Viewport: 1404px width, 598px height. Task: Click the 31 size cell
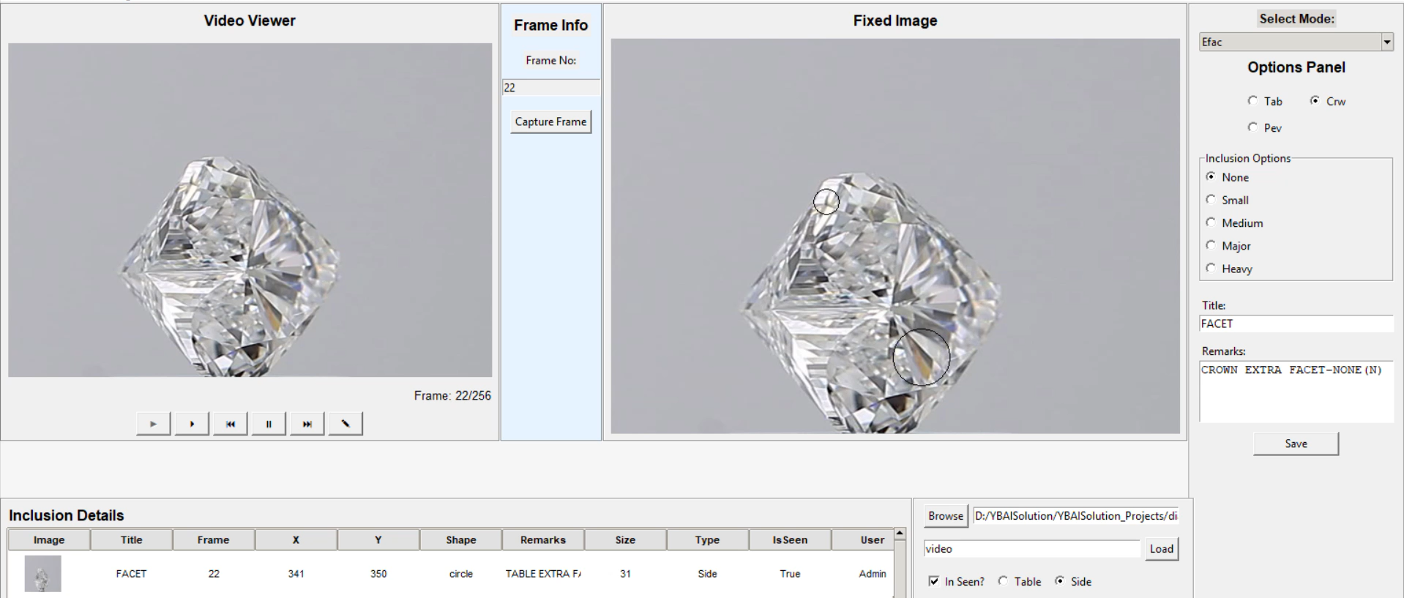pyautogui.click(x=625, y=574)
